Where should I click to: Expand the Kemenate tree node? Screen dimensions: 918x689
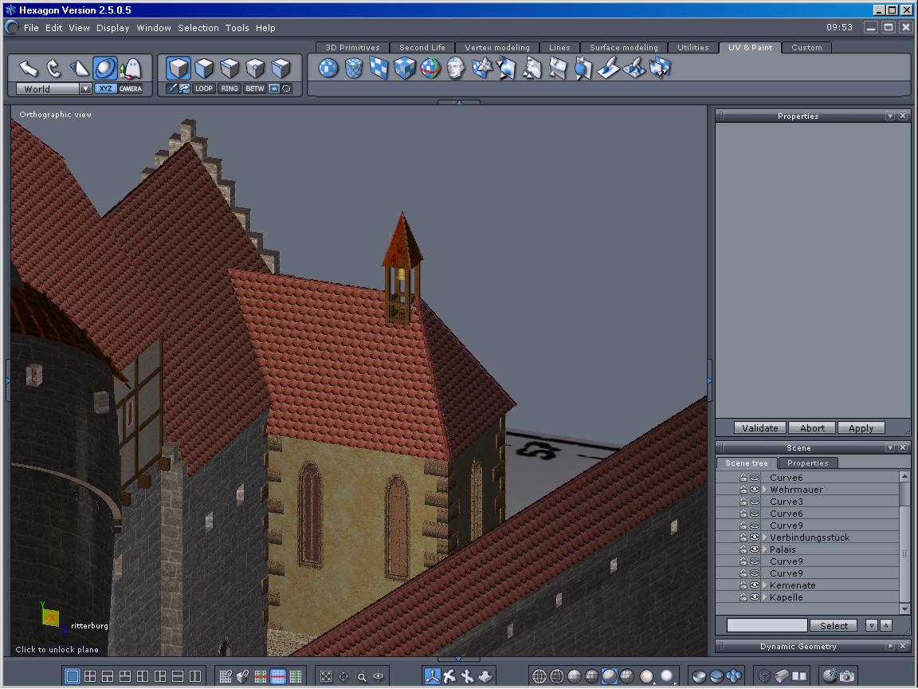765,585
